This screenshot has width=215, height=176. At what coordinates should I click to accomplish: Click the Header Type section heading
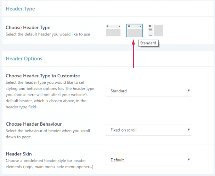click(20, 9)
